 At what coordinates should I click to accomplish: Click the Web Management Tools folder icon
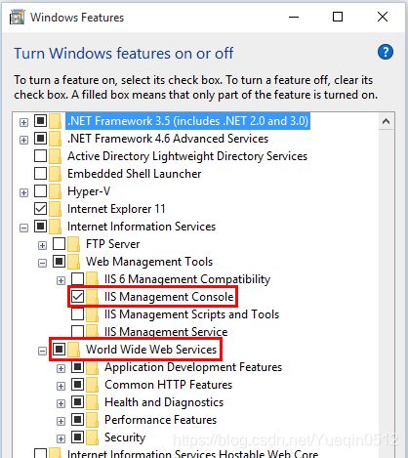click(x=74, y=262)
